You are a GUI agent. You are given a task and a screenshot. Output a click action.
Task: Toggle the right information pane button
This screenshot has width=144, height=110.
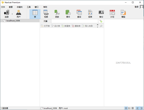(x=141, y=108)
